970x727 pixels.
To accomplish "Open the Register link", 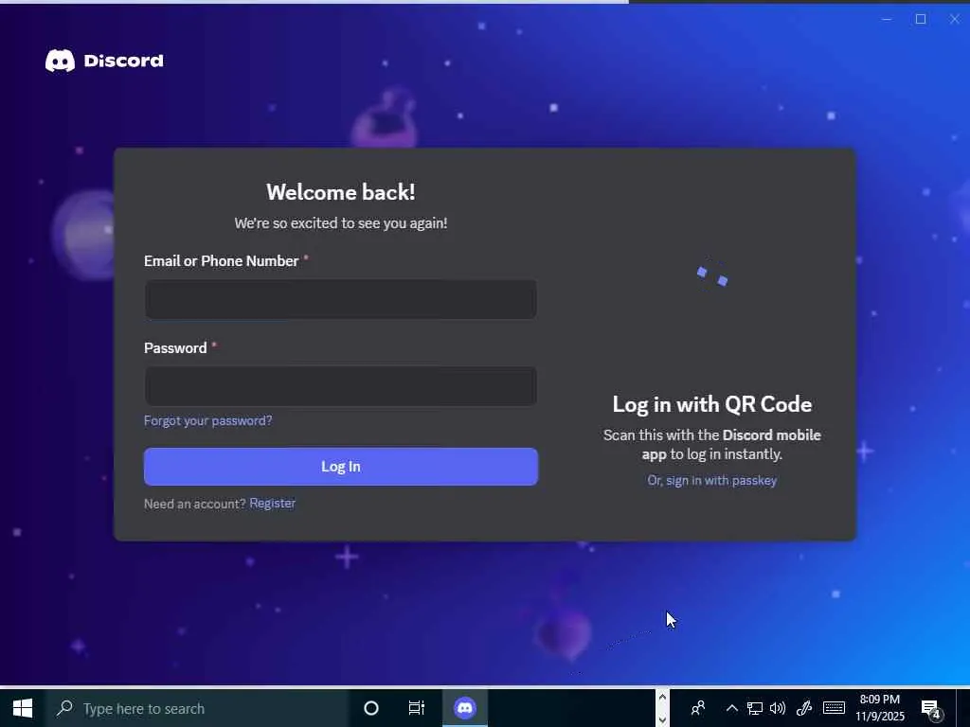I will 272,504.
